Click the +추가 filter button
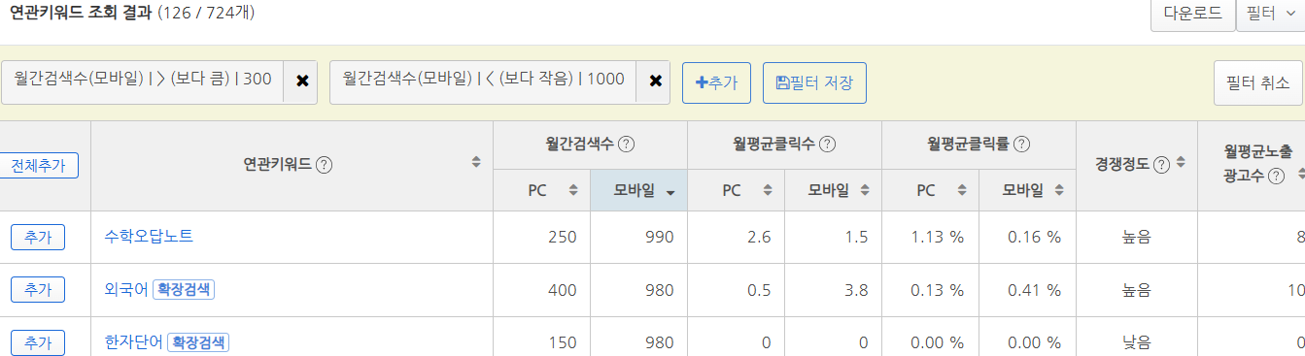The height and width of the screenshot is (356, 1305). (x=716, y=82)
